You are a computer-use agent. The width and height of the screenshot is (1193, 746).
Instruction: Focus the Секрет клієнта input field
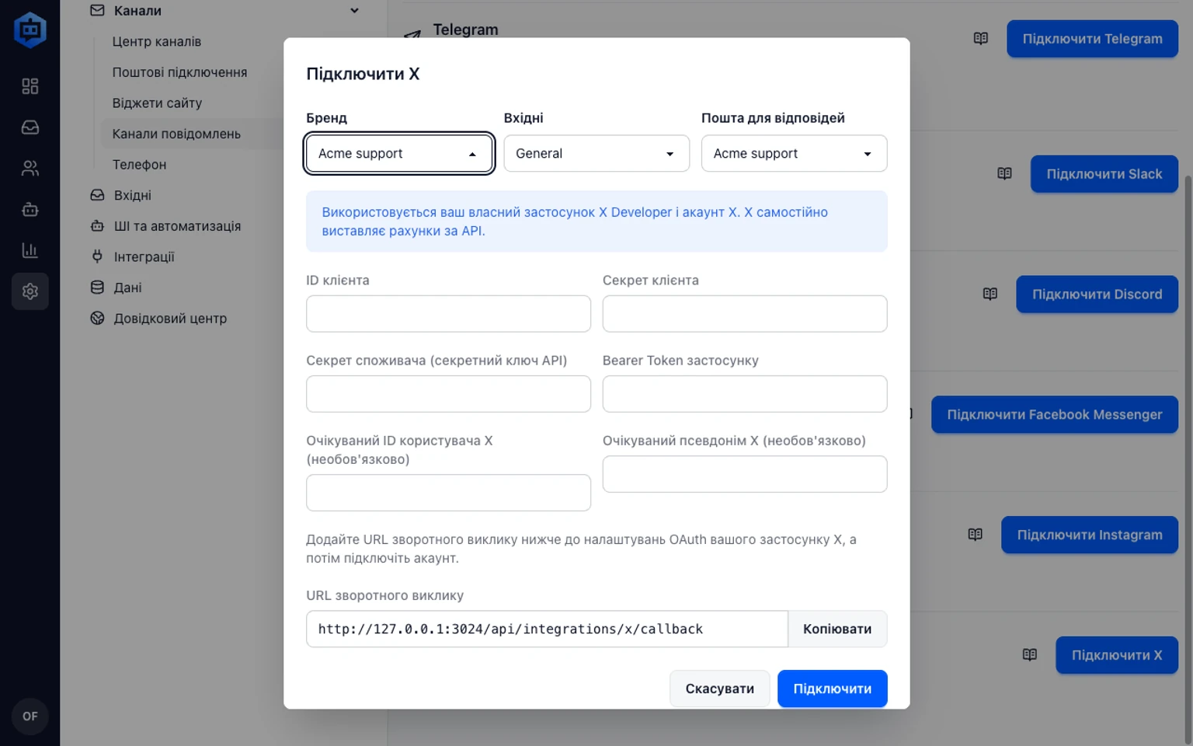pyautogui.click(x=745, y=314)
